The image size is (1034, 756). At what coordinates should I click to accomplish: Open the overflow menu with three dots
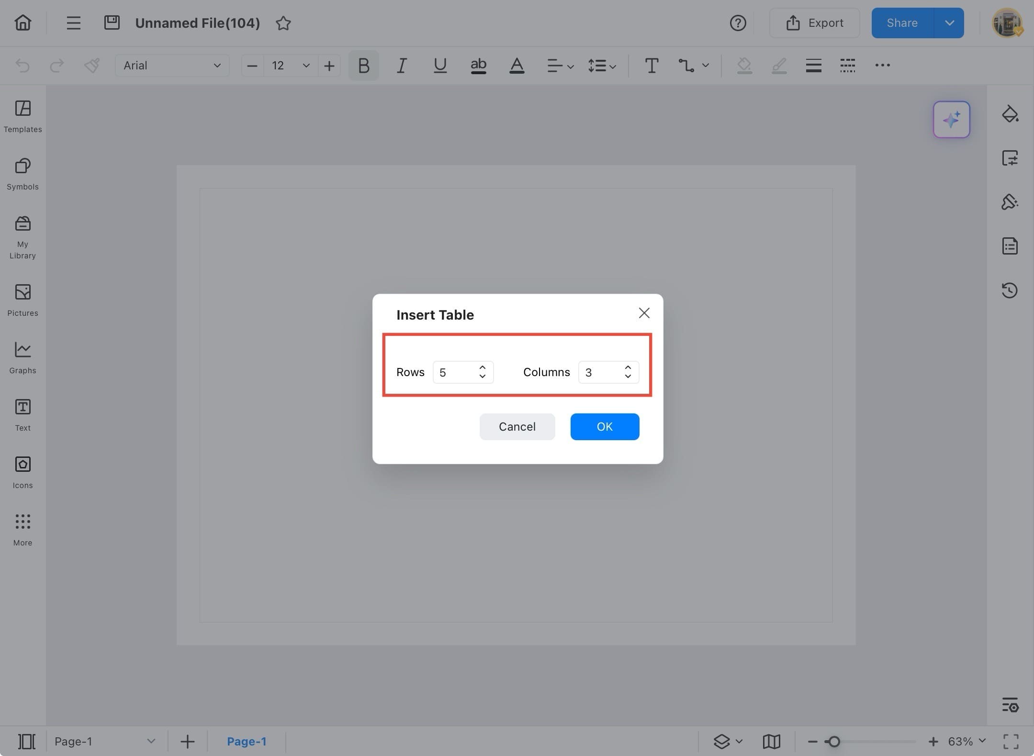coord(882,66)
